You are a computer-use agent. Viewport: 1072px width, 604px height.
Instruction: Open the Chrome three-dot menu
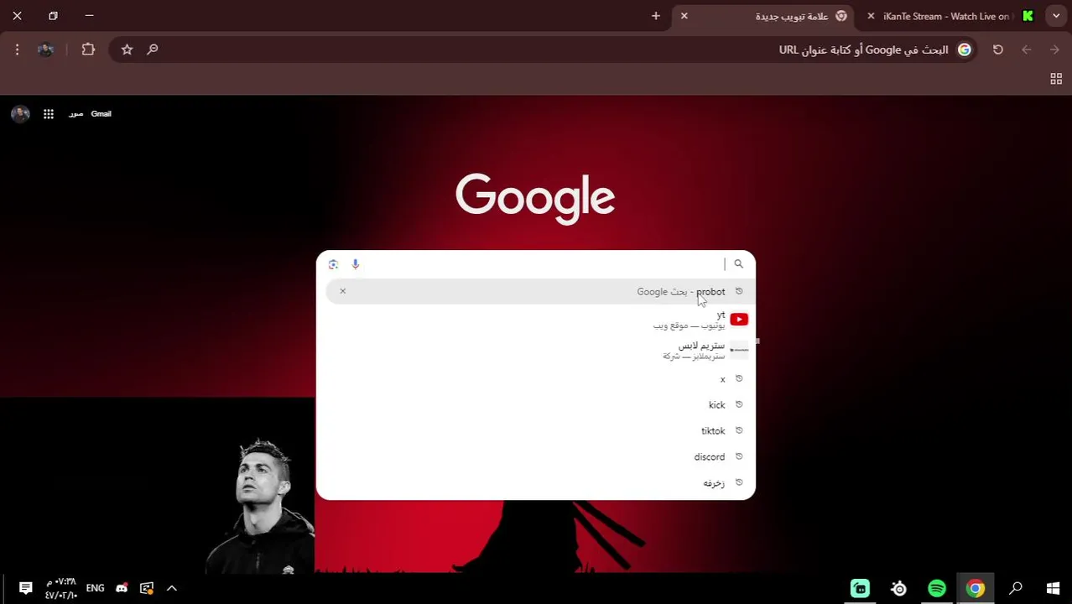[17, 49]
